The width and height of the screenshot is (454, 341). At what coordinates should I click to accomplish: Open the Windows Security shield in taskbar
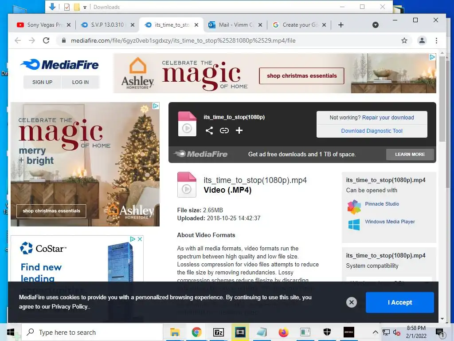point(327,332)
